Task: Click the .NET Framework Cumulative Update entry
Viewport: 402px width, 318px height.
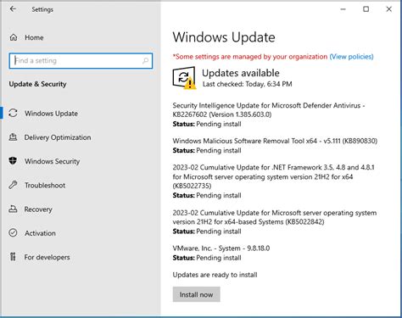Action: [273, 176]
